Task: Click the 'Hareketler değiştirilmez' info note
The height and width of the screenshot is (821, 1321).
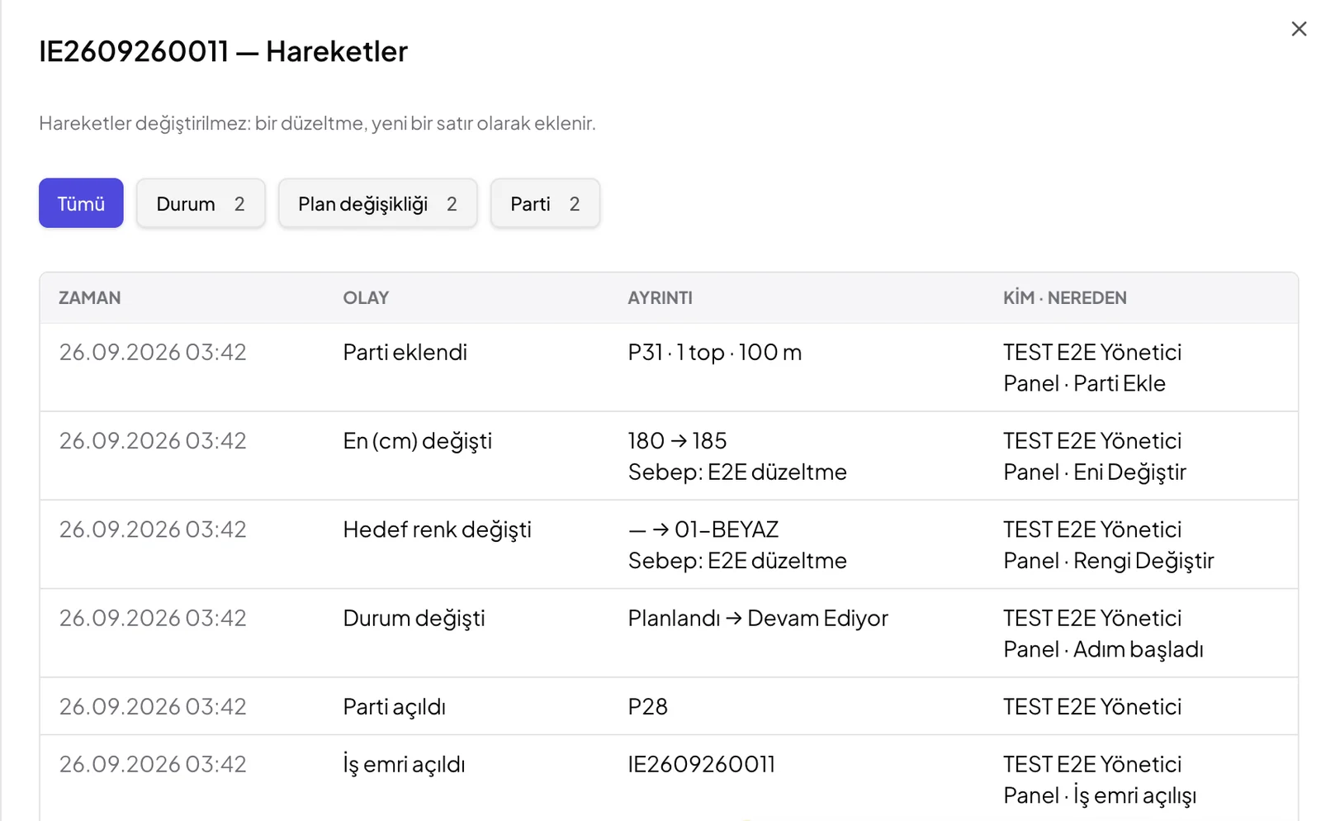Action: [317, 124]
